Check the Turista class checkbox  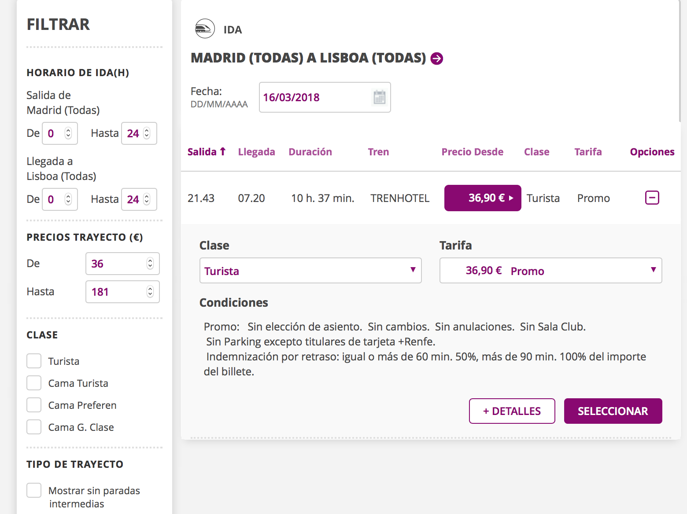(x=34, y=361)
